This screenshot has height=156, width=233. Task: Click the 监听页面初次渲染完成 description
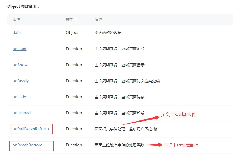[x=140, y=81]
